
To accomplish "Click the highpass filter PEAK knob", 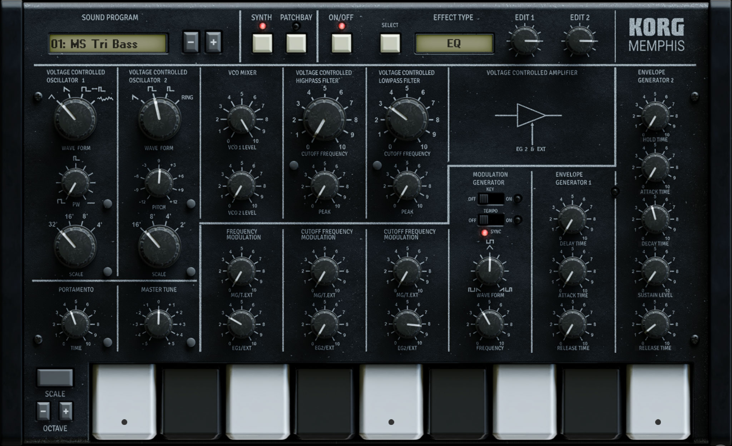I will click(325, 186).
